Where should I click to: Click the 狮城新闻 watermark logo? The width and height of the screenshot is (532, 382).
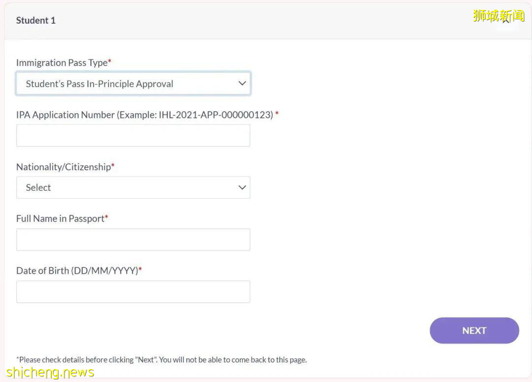[x=499, y=15]
